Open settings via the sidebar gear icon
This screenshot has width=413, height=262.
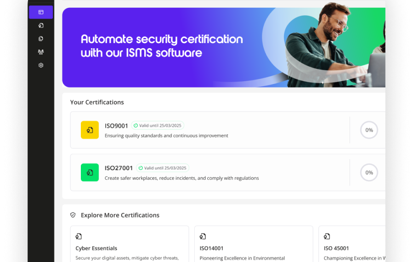41,65
